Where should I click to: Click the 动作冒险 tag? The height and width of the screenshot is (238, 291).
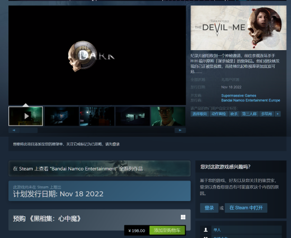(219, 114)
